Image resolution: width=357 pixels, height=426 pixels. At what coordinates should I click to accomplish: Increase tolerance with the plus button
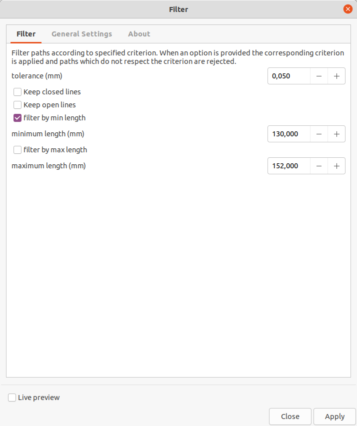pyautogui.click(x=336, y=76)
